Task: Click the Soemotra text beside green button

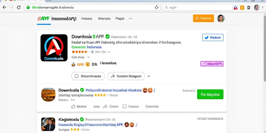Action: click(189, 91)
